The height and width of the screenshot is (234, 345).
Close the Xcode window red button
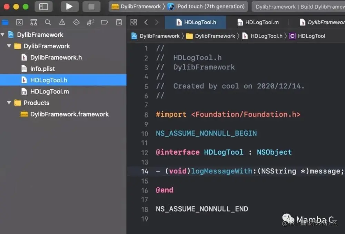[x=7, y=7]
